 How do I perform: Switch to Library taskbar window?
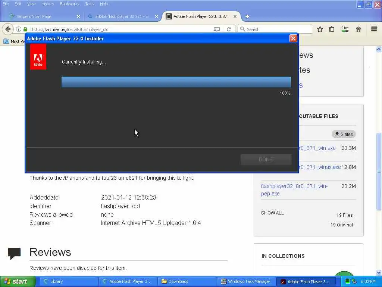point(68,281)
